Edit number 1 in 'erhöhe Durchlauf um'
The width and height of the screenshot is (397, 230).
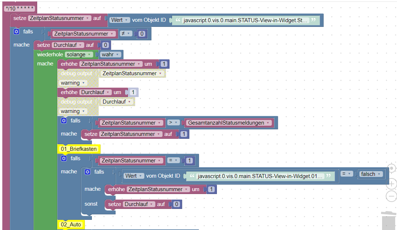click(x=133, y=92)
